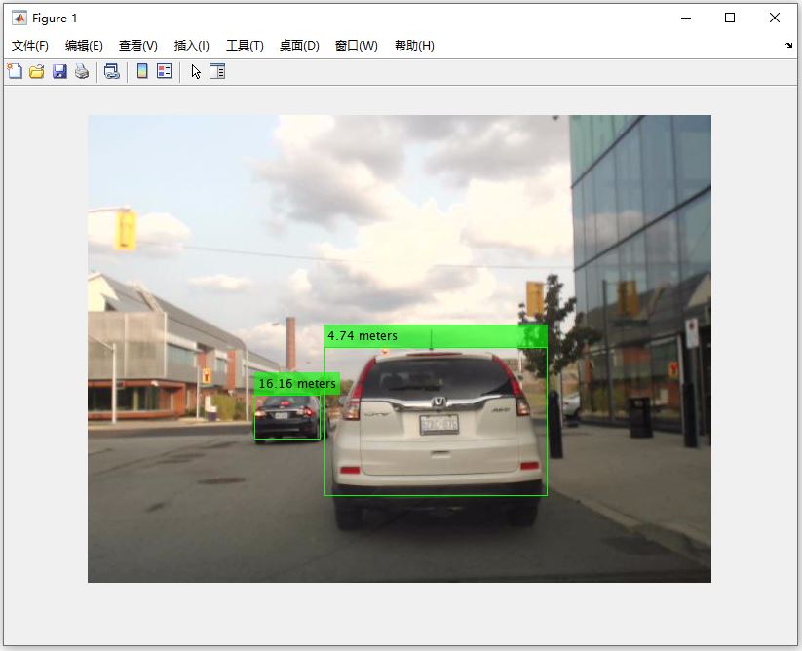Open the 插入(I) menu
802x651 pixels.
[x=191, y=46]
